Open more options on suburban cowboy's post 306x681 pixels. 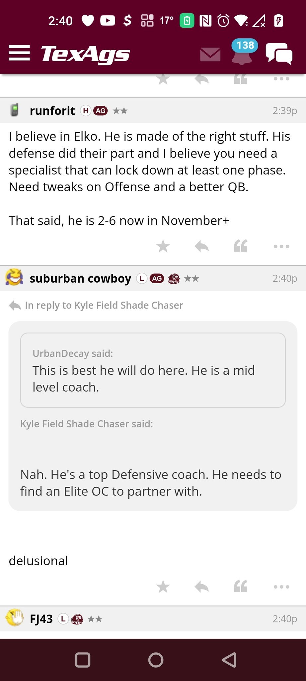point(281,587)
